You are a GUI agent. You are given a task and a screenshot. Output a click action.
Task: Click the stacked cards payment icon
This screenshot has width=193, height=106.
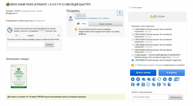[x=153, y=84]
